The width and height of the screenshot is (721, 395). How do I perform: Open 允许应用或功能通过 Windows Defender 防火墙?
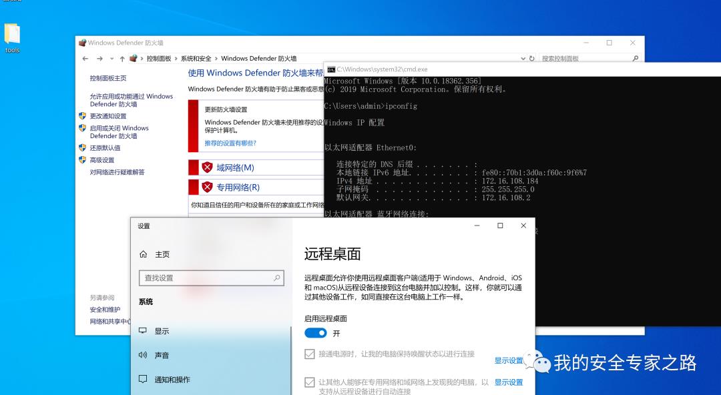(132, 100)
